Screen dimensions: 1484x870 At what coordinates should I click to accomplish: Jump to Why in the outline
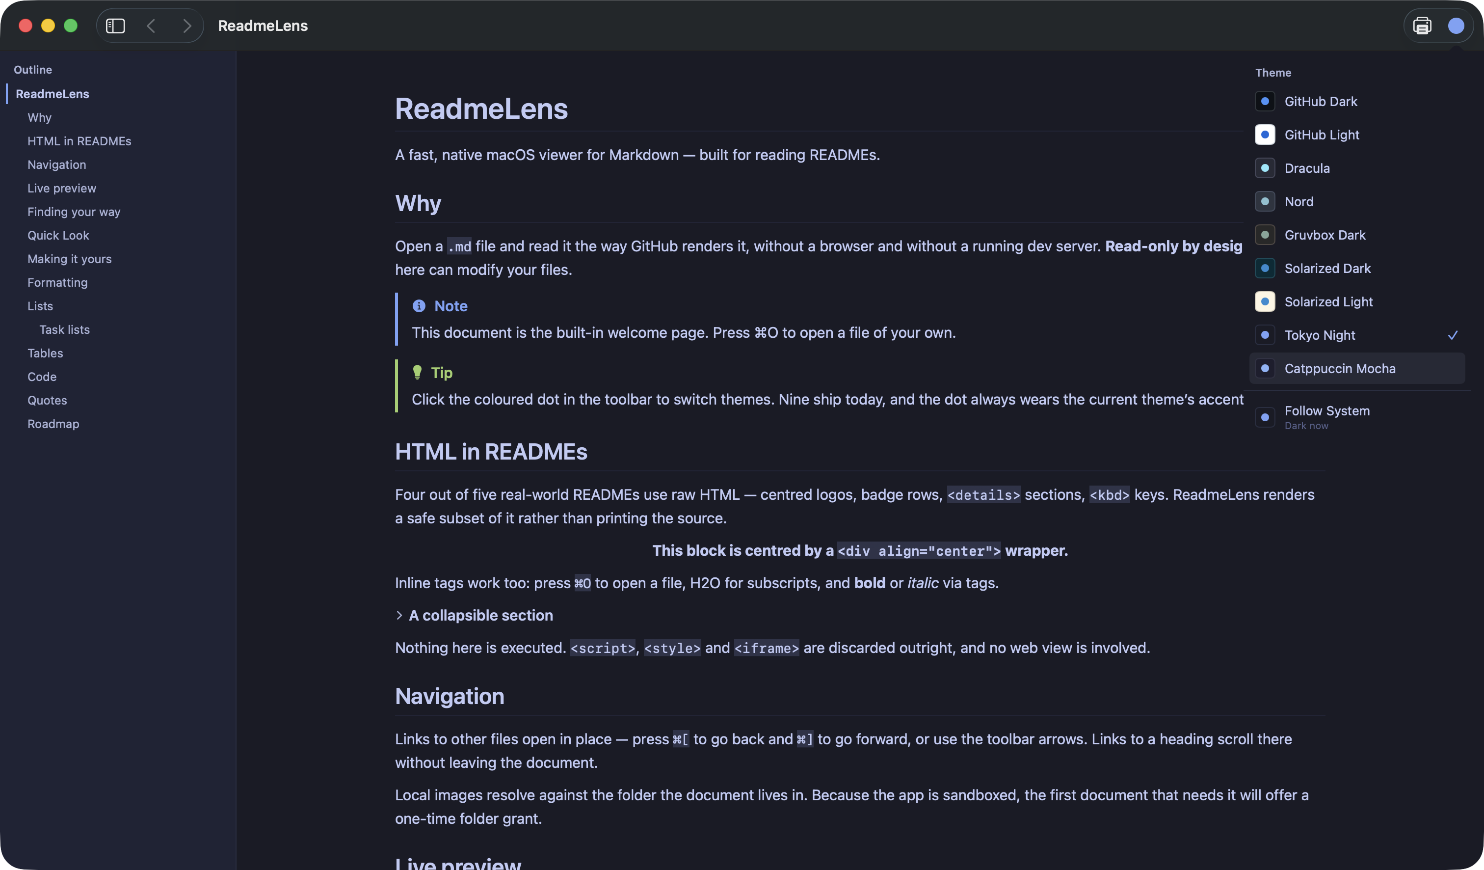39,117
